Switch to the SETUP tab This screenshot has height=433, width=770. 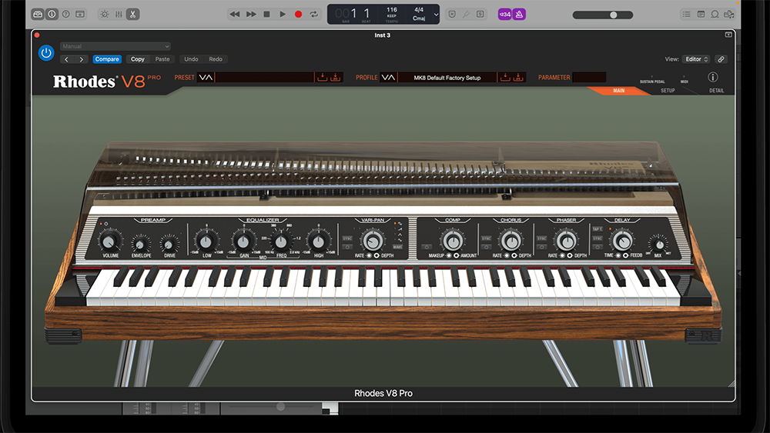[668, 91]
